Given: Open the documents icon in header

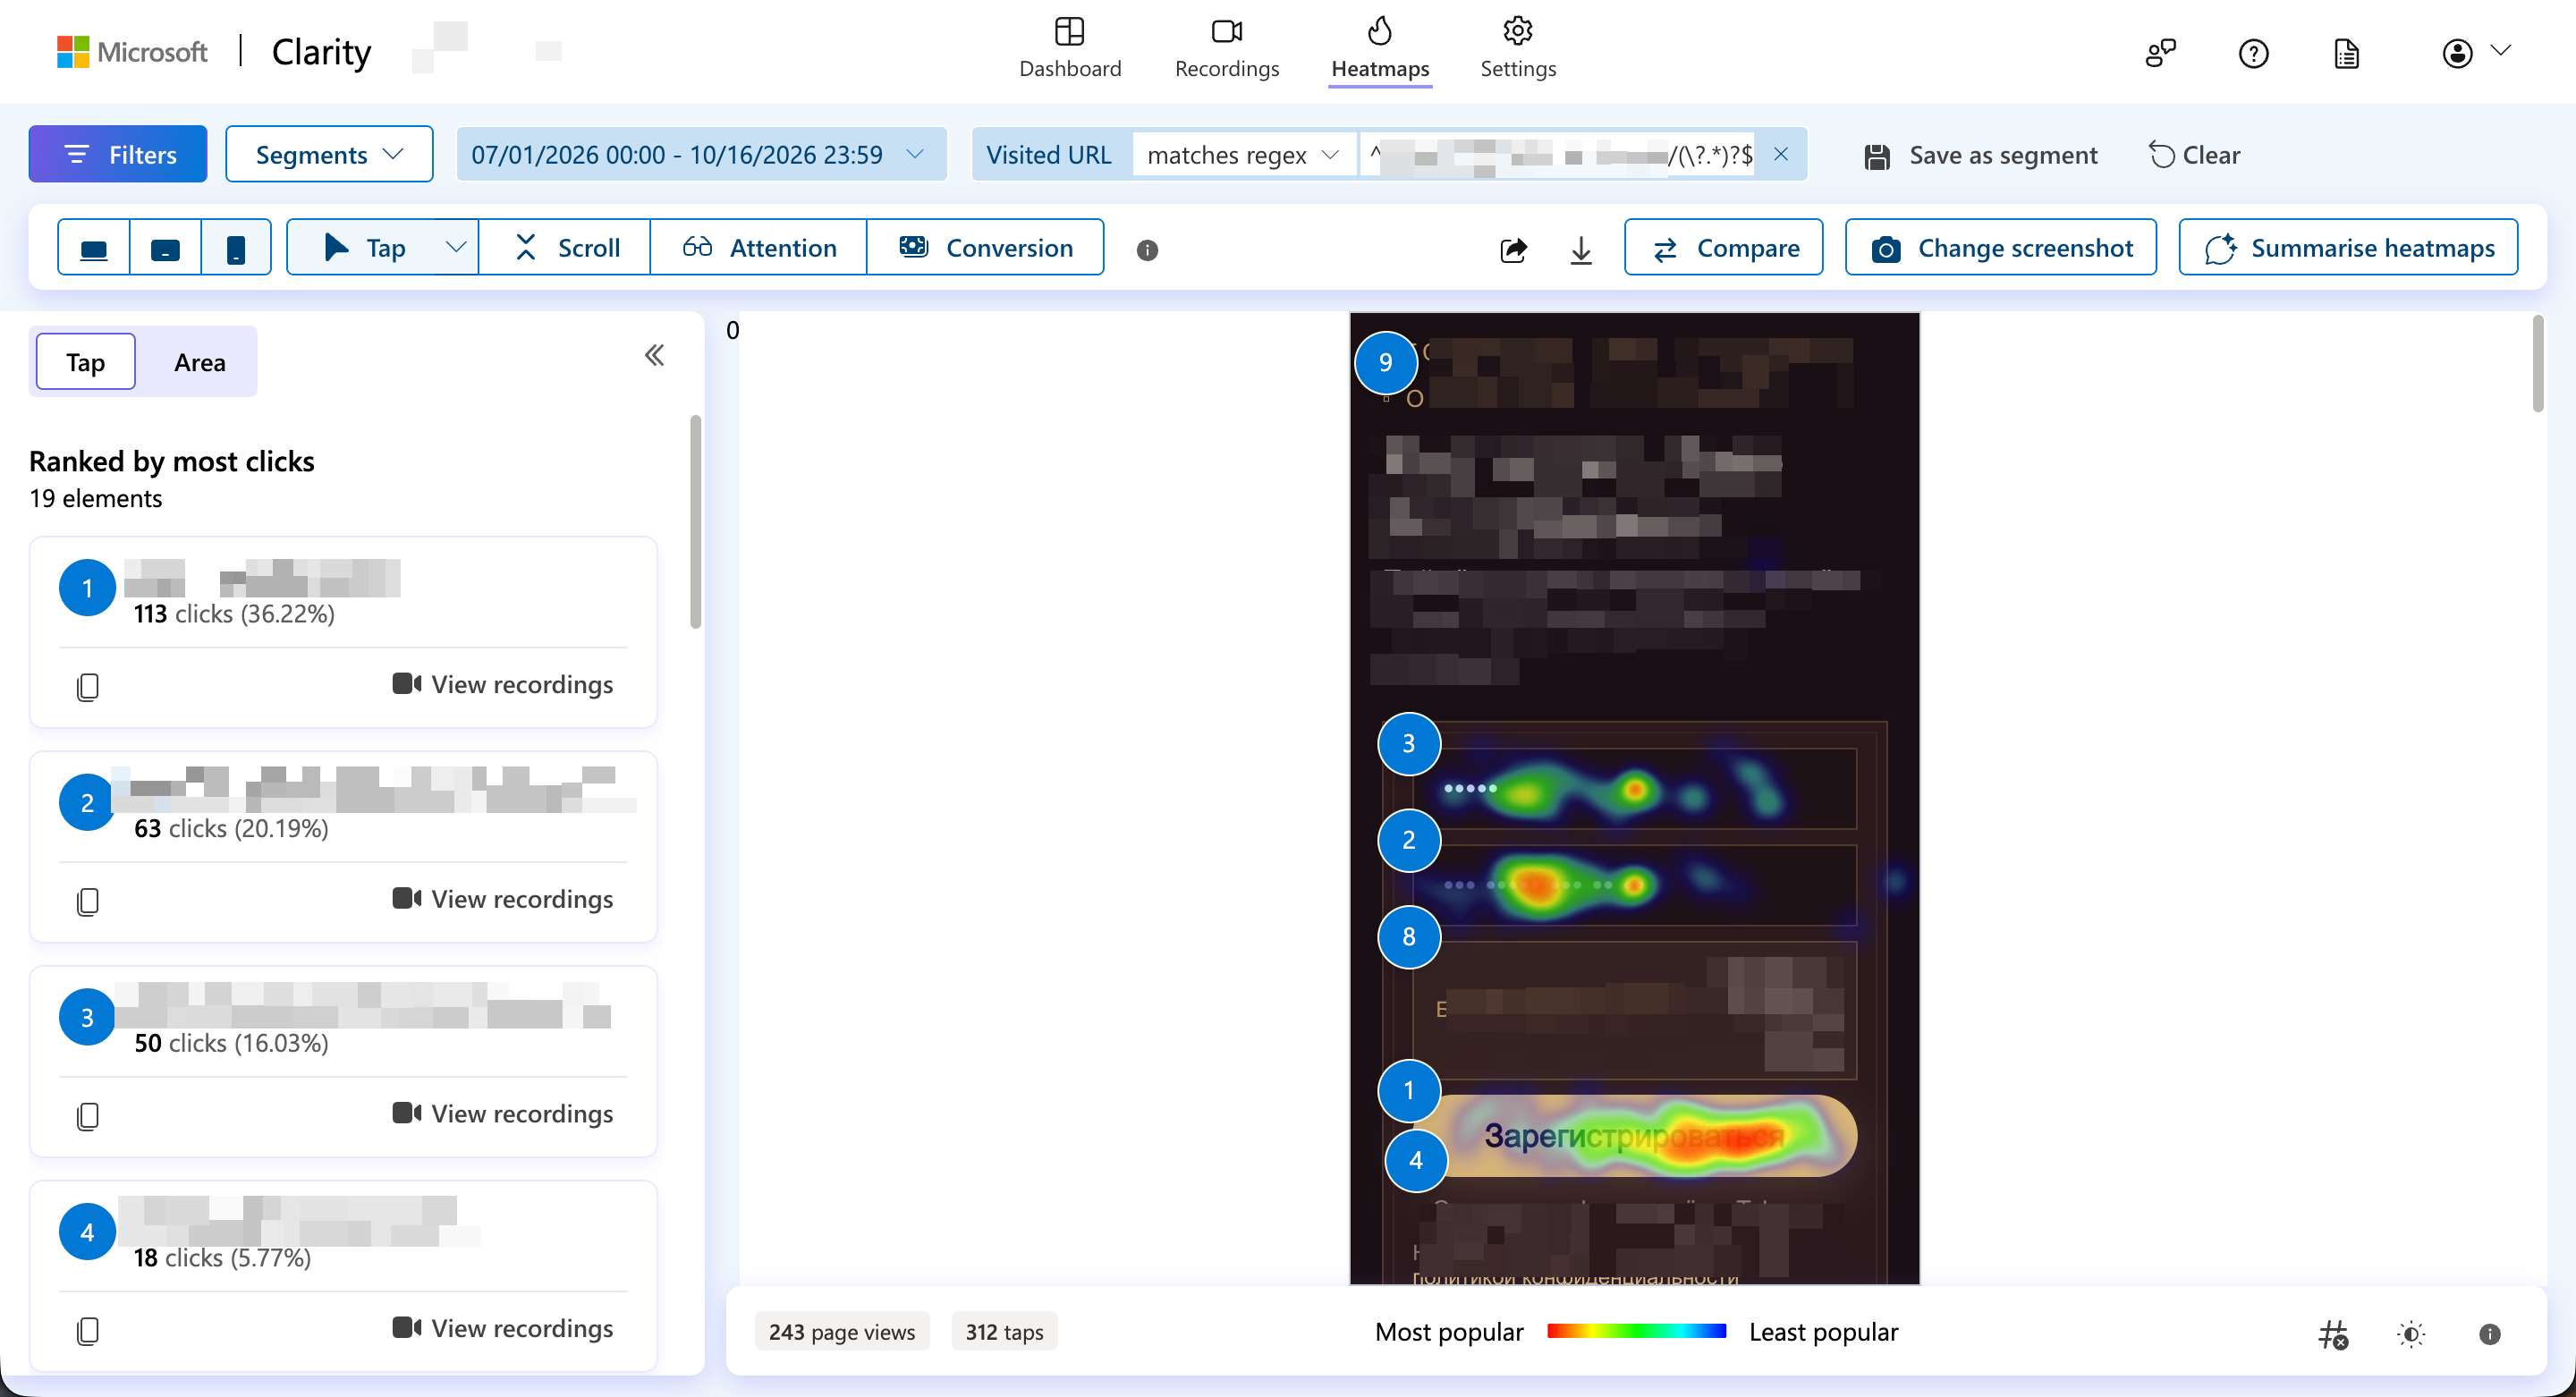Looking at the screenshot, I should coord(2346,53).
